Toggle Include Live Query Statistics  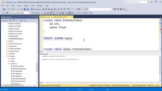click(x=60, y=13)
